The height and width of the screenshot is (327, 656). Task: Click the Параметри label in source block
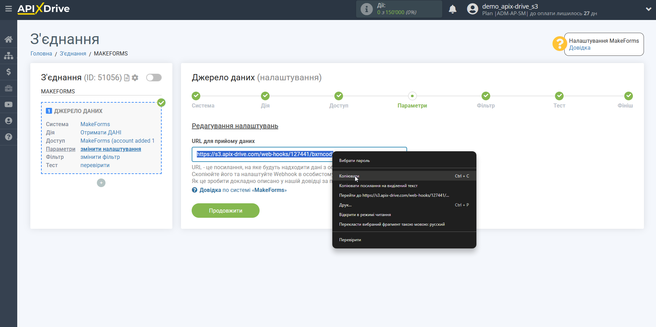click(60, 149)
